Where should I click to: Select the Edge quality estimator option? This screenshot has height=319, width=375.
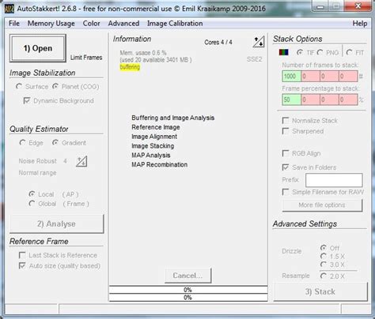[x=22, y=143]
